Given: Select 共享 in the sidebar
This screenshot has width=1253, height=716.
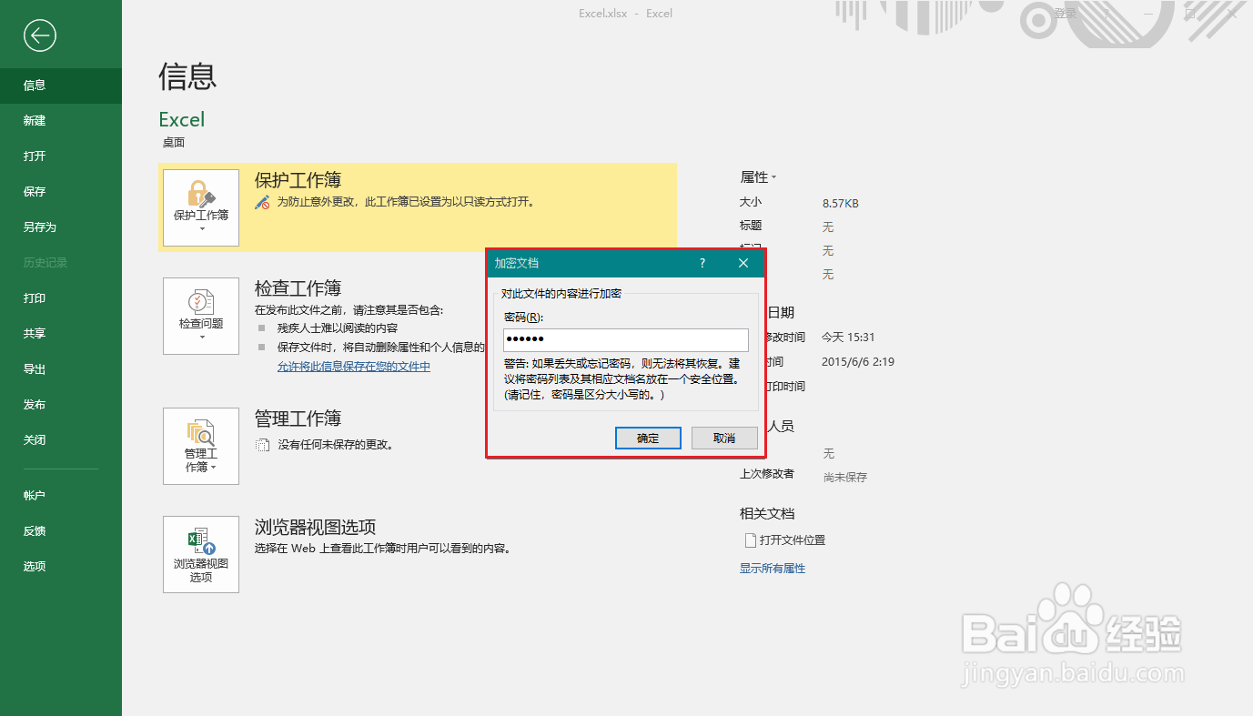Looking at the screenshot, I should point(61,334).
